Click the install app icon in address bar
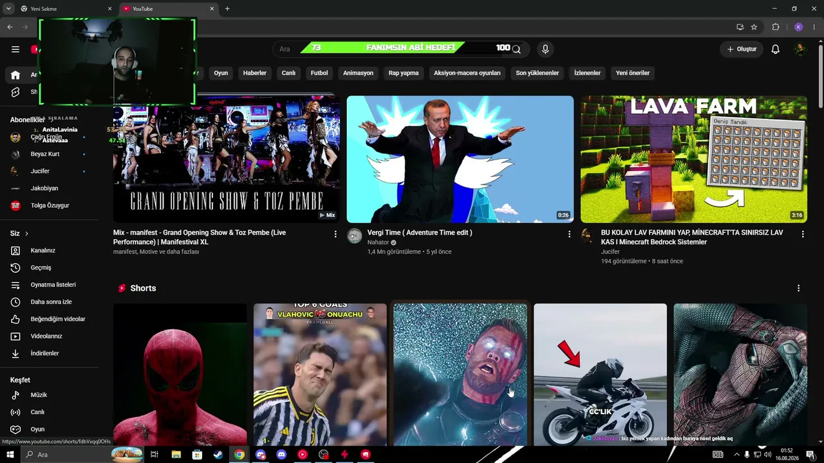Viewport: 824px width, 463px height. coord(740,27)
